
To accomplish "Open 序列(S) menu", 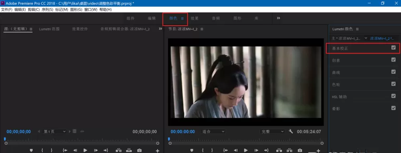I will pos(47,10).
